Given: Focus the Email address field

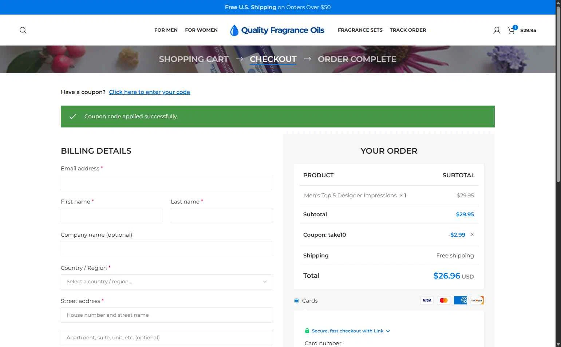Looking at the screenshot, I should pyautogui.click(x=166, y=182).
